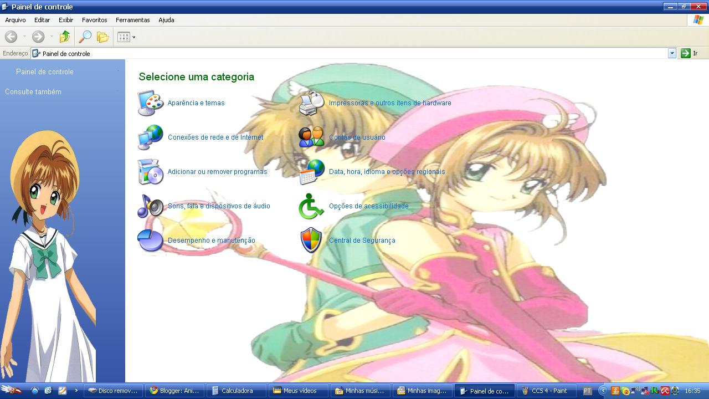Switch to Meus vídeos taskbar button
This screenshot has width=709, height=399.
click(300, 391)
